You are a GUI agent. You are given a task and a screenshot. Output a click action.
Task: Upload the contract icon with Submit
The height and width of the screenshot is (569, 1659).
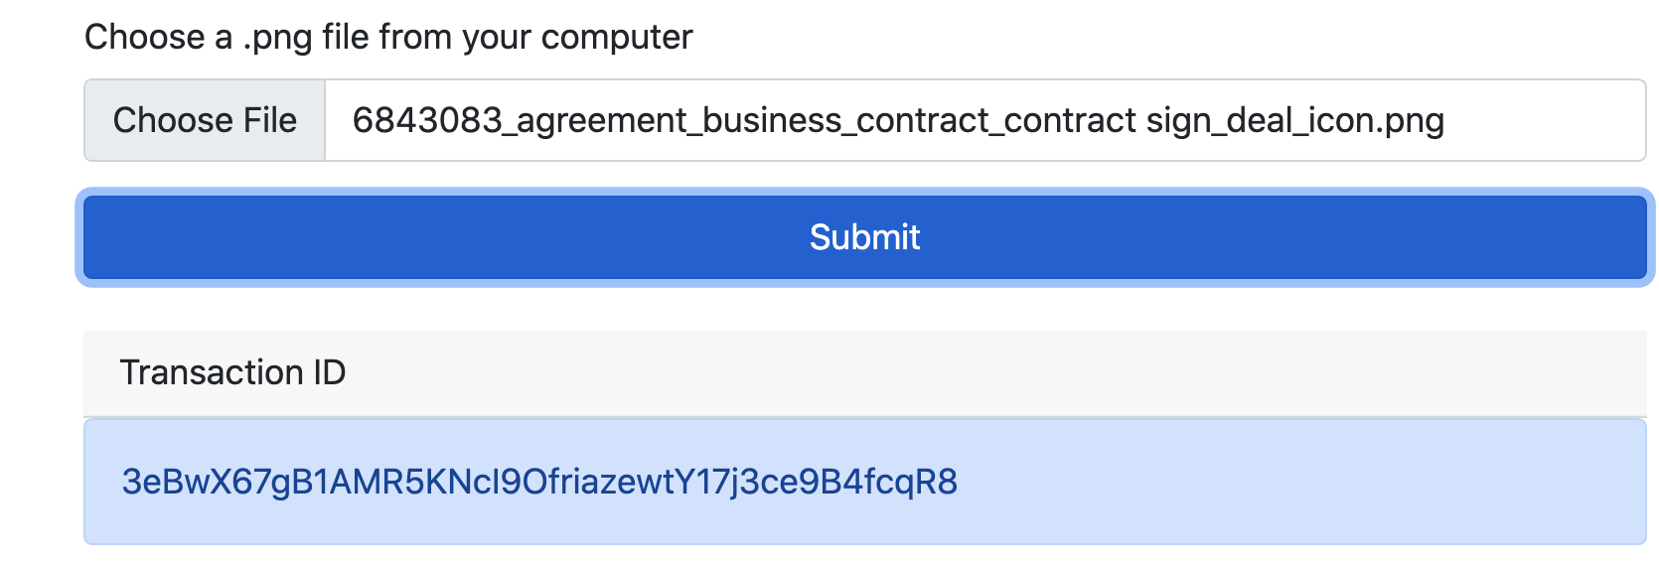(x=864, y=237)
